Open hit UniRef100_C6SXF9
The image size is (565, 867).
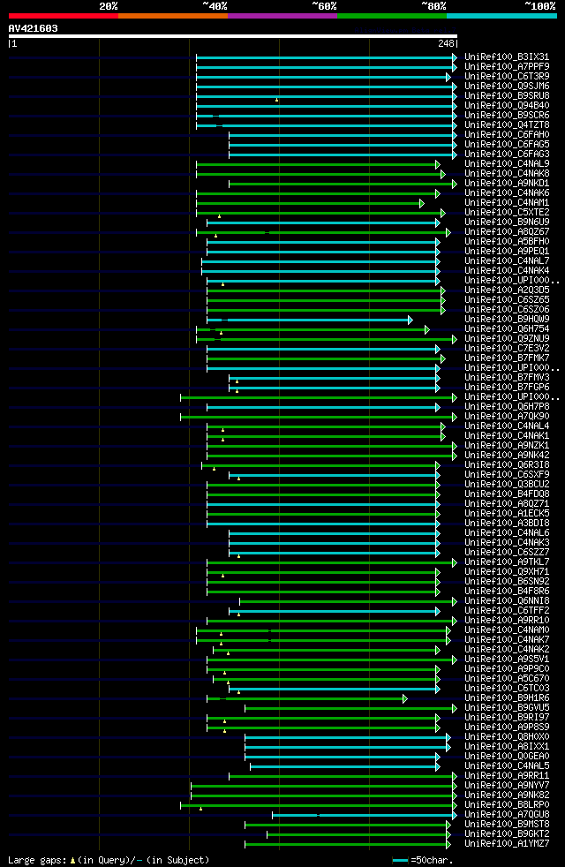coord(507,474)
